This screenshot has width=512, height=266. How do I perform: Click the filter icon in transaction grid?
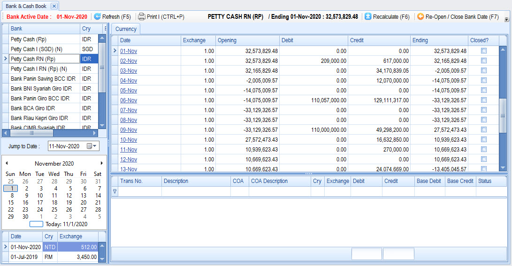(x=115, y=191)
